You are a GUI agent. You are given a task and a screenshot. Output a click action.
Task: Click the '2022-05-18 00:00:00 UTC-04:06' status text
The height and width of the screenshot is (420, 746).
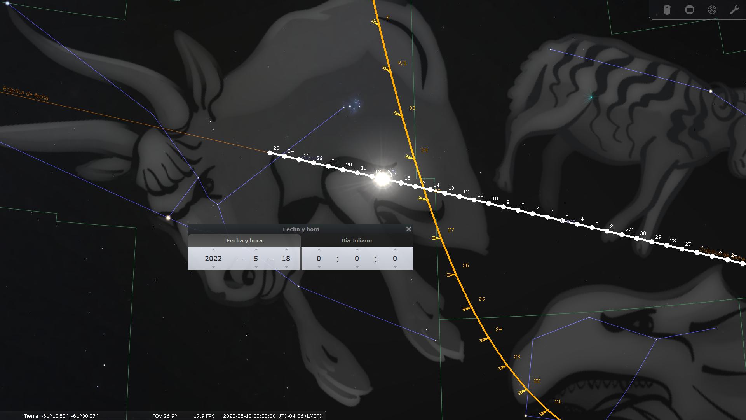[272, 416]
